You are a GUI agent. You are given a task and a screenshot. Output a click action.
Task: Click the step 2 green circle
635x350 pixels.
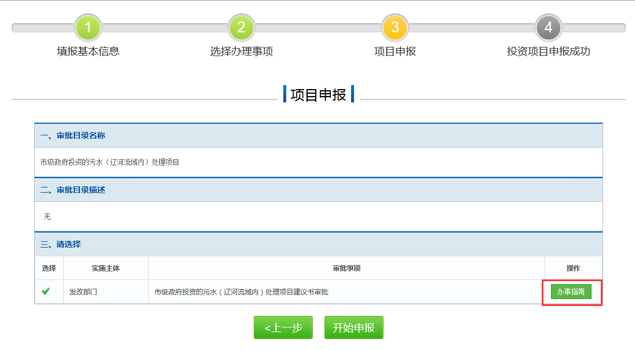[x=242, y=28]
